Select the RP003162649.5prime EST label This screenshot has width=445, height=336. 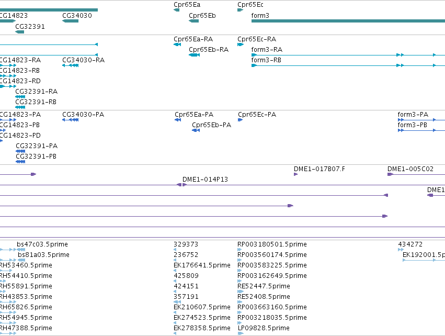pyautogui.click(x=272, y=276)
